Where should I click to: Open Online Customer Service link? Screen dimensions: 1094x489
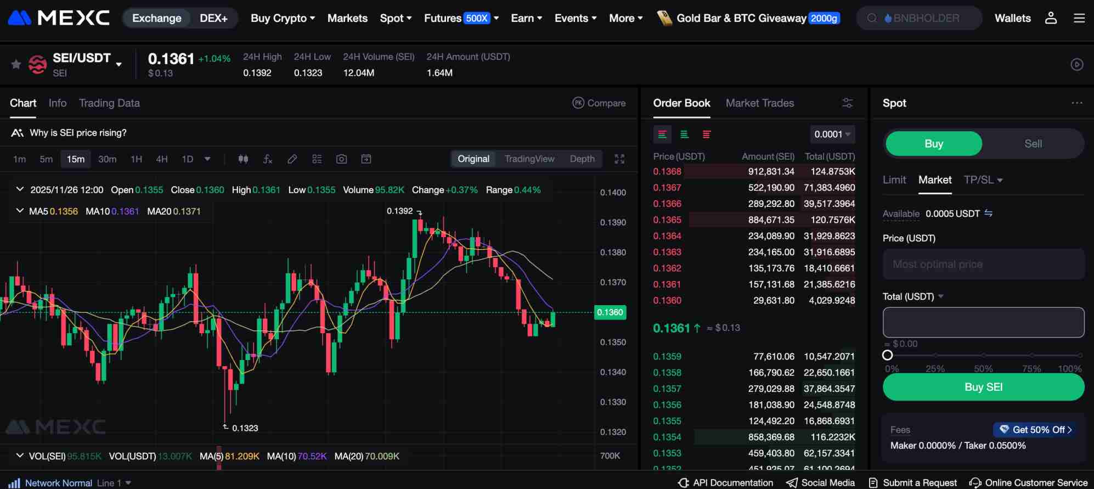pos(1028,483)
